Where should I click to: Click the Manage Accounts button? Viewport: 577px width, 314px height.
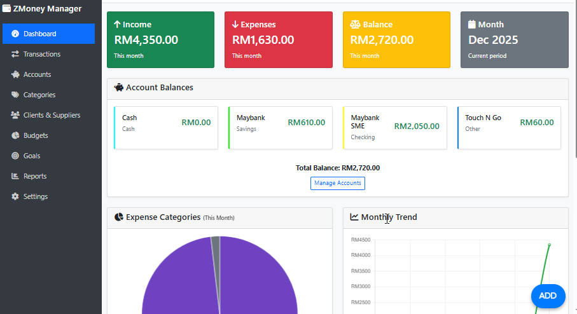click(338, 183)
